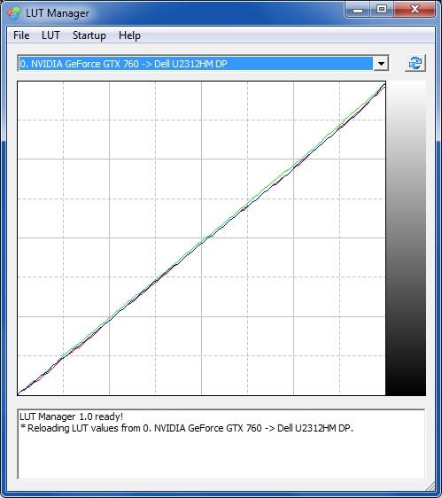Click the refresh LUT icon button
The height and width of the screenshot is (498, 442).
click(415, 63)
